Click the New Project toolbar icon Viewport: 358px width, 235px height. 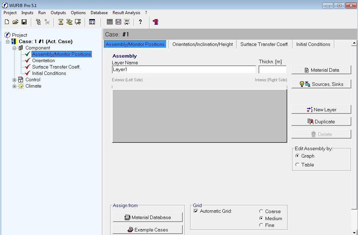click(x=7, y=22)
